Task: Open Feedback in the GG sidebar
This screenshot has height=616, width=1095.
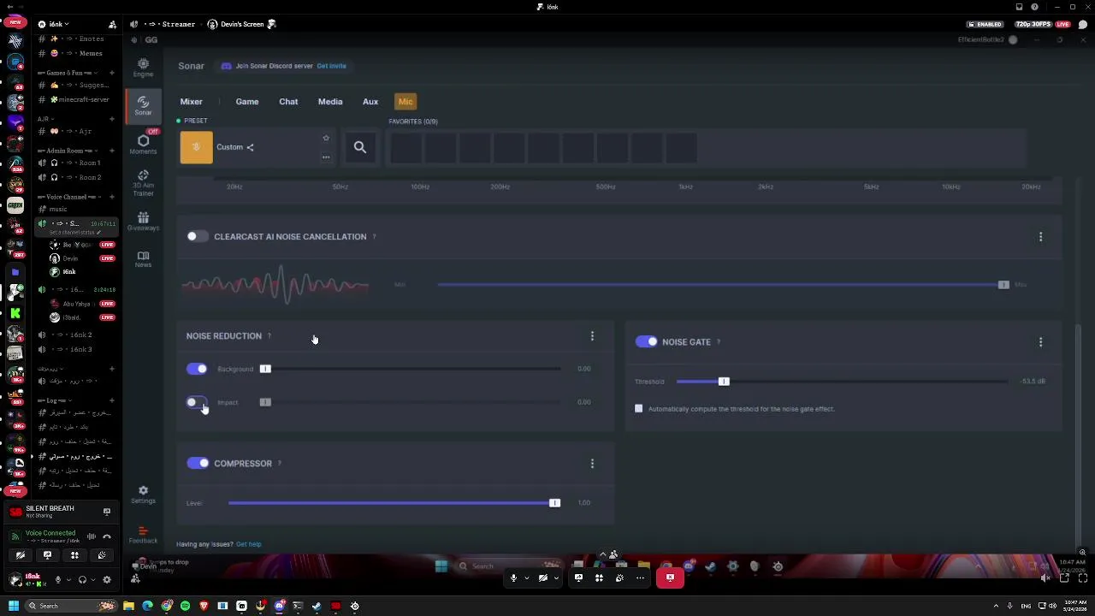Action: point(143,535)
